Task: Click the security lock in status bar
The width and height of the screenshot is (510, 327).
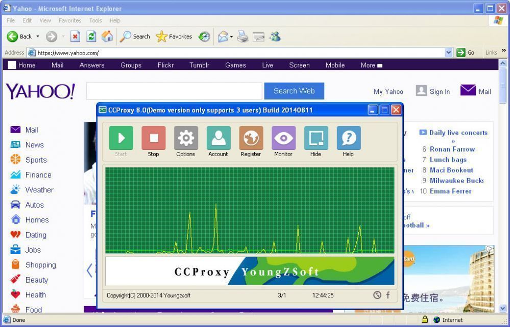Action: point(424,319)
